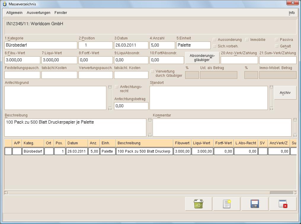
Task: Toggle the Sich.vorbeh. checkbox
Action: (x=214, y=46)
